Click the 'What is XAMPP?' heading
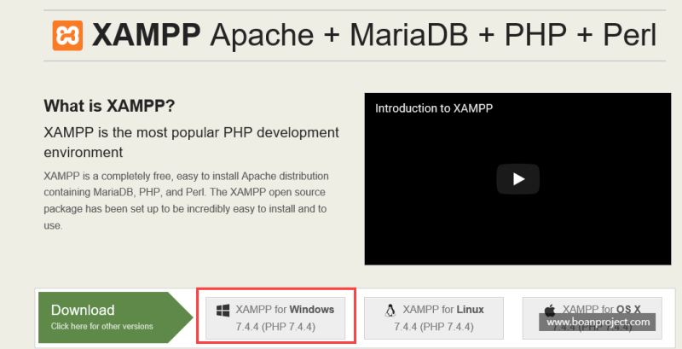Viewport: 682px width, 349px height. point(109,106)
